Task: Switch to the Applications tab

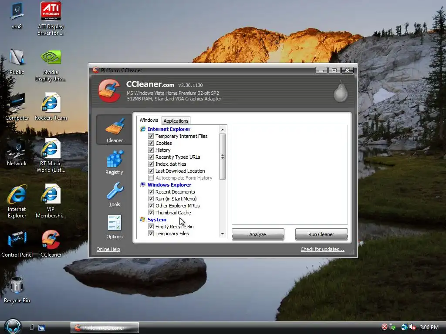Action: click(176, 121)
